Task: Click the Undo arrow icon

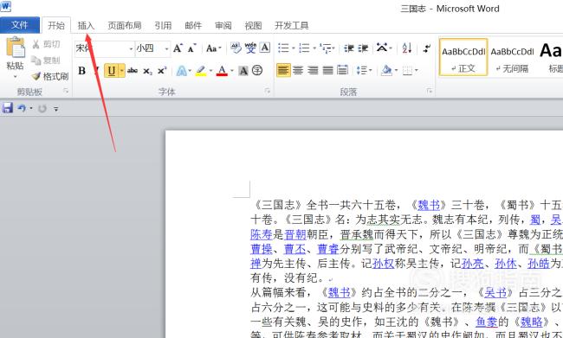Action: point(22,108)
